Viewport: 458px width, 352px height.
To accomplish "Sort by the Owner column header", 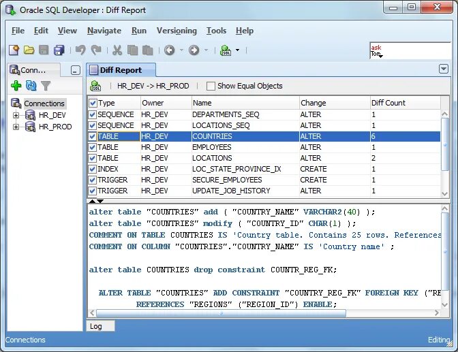I will 166,103.
